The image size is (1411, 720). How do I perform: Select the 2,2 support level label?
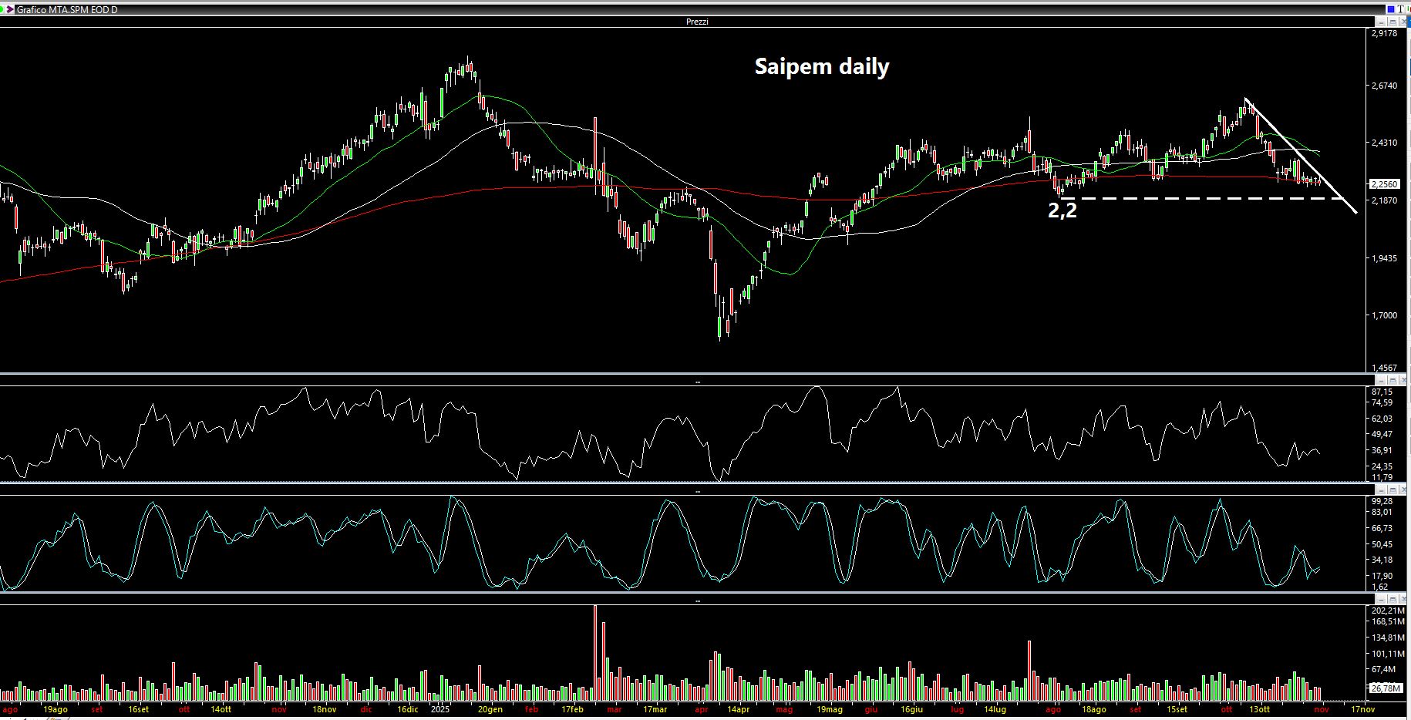point(1062,210)
